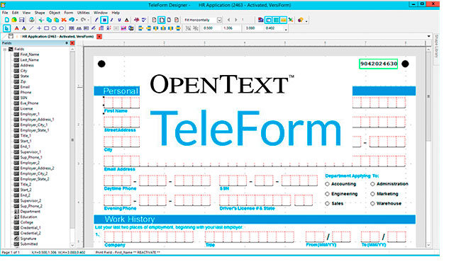Select the Rectangle shape tool
Screen dimensions: 461x269
pyautogui.click(x=46, y=28)
